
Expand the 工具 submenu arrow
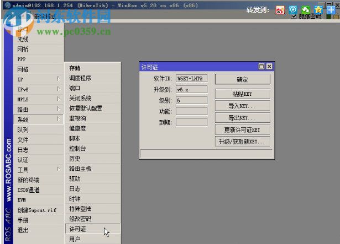[x=59, y=169]
